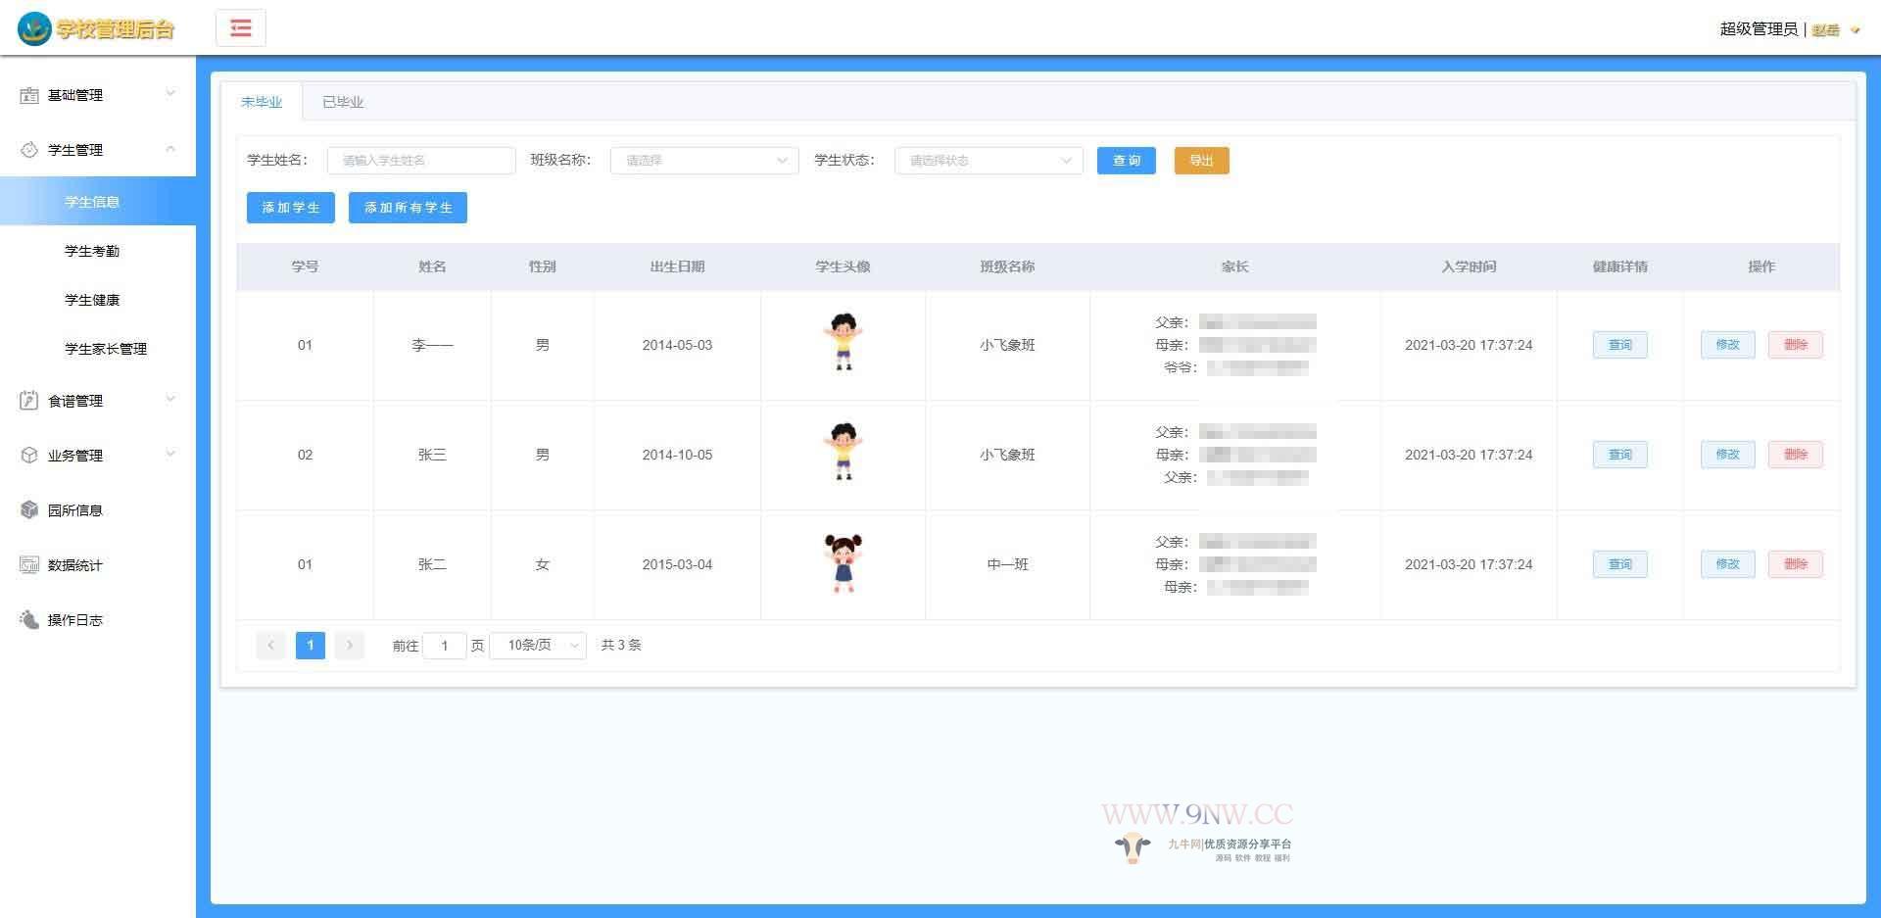Screen dimensions: 1881x918
Task: Click 查询 health details for 李一一
Action: coord(1620,345)
